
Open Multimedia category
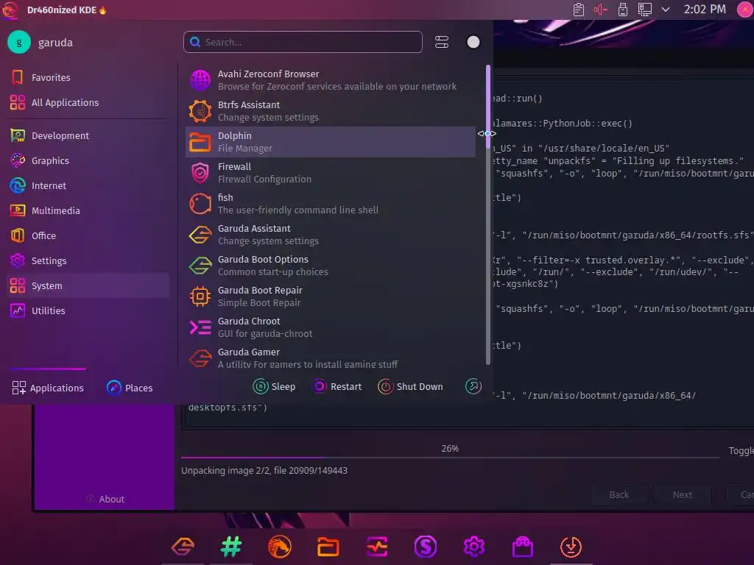tap(88, 210)
